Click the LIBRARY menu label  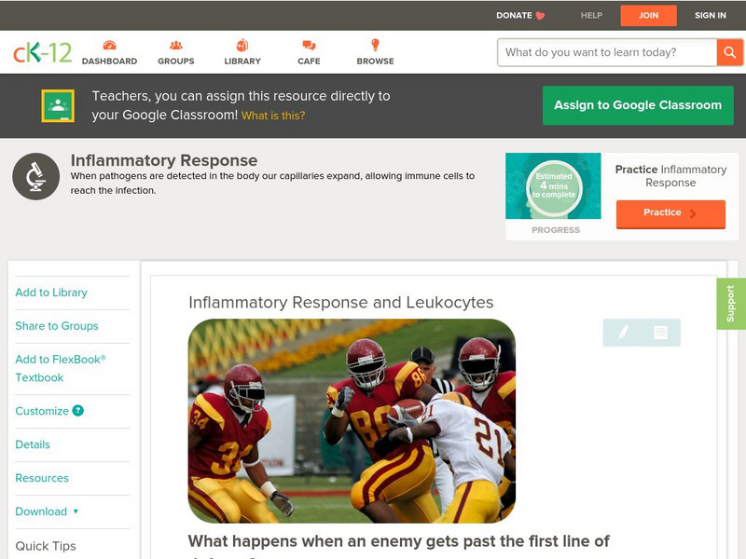pyautogui.click(x=242, y=61)
